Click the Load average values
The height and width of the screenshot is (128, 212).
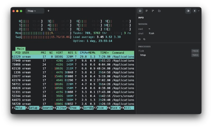(109, 37)
